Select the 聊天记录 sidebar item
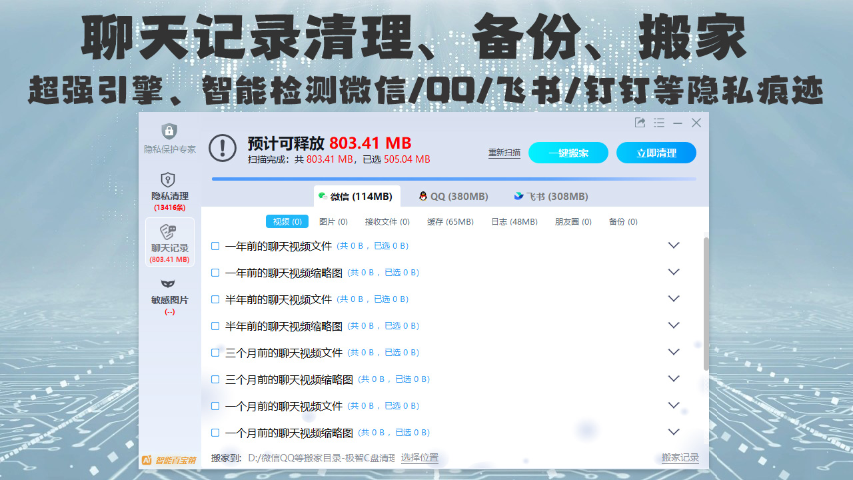853x480 pixels. coord(170,242)
